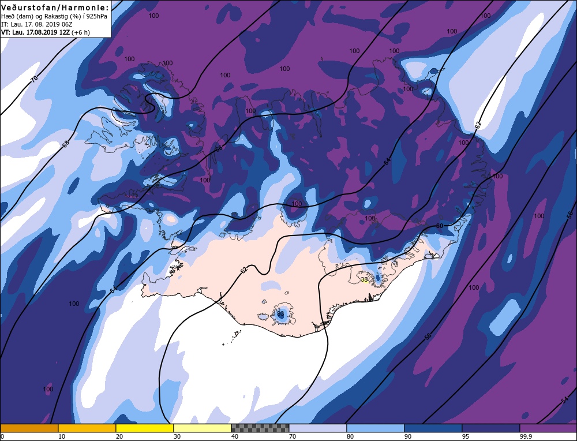Screen dimensions: 577x441
Task: Click the 'Veðurstofan/Harmonie:' title text
Action: coord(55,8)
